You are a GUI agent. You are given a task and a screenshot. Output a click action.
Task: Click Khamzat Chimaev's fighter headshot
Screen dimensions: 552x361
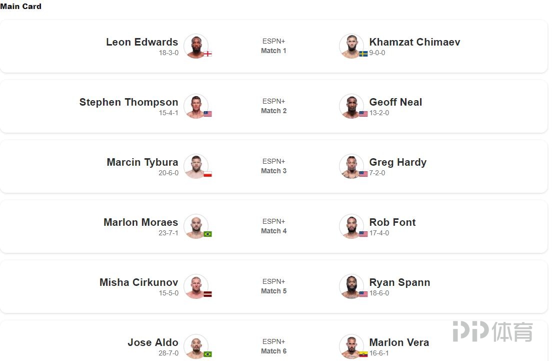pyautogui.click(x=351, y=46)
